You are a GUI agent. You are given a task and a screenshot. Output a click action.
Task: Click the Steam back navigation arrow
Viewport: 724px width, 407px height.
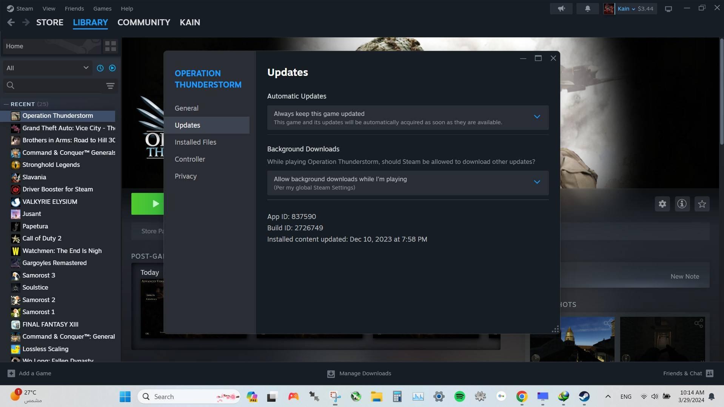click(x=11, y=22)
